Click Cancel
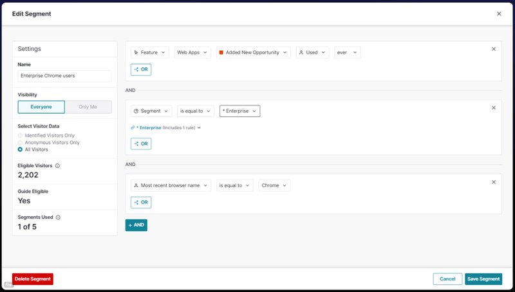This screenshot has width=515, height=292. pos(447,279)
